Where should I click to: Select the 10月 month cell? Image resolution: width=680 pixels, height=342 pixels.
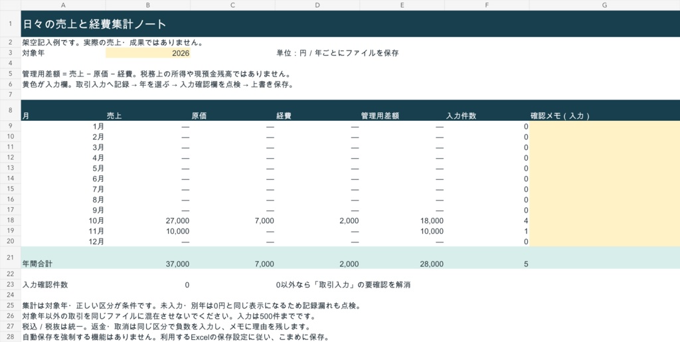pyautogui.click(x=63, y=220)
